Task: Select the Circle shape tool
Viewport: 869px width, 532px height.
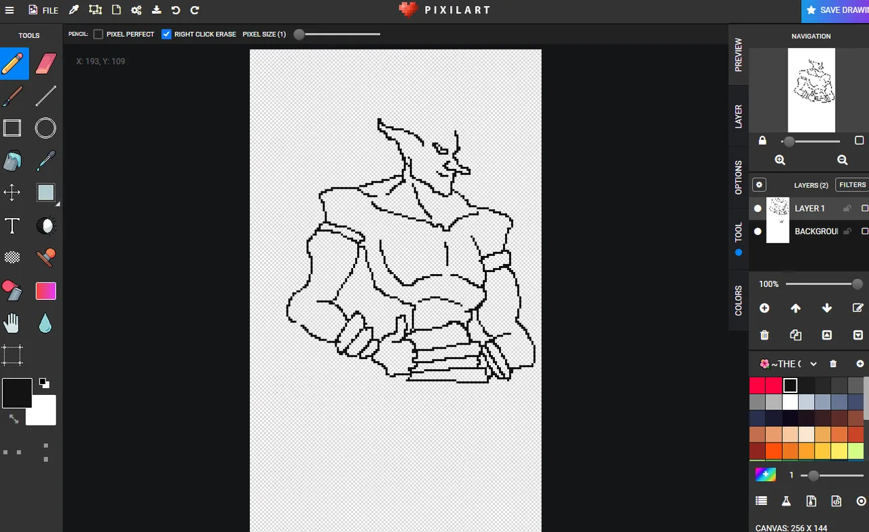Action: 45,128
